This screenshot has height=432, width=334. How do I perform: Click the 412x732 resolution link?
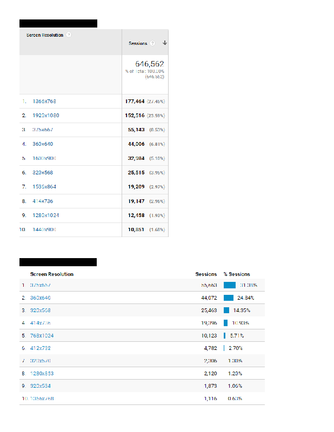click(41, 348)
